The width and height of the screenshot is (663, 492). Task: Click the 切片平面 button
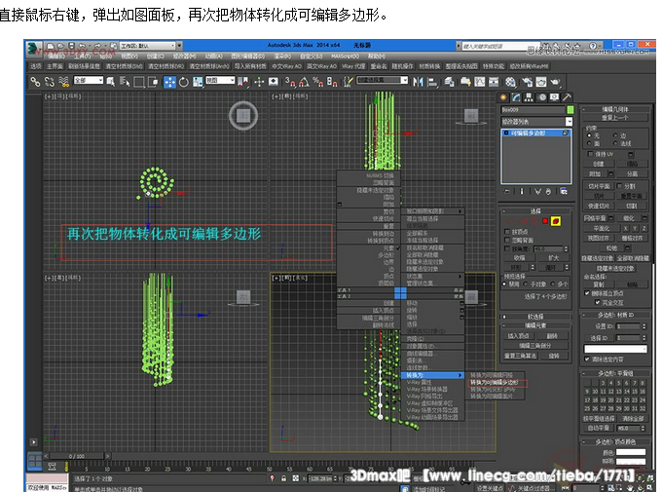[x=599, y=186]
